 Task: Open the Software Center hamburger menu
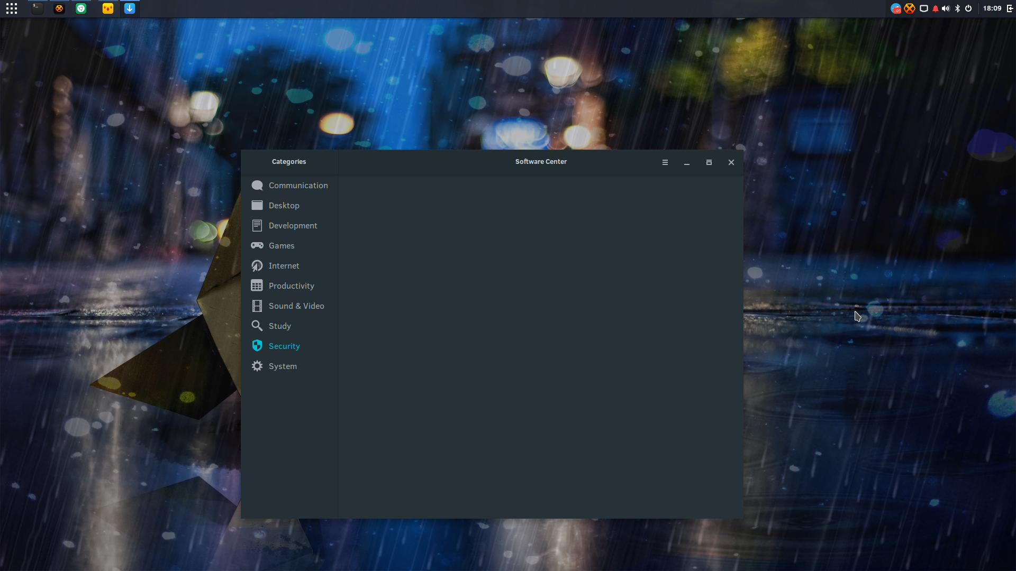click(665, 162)
